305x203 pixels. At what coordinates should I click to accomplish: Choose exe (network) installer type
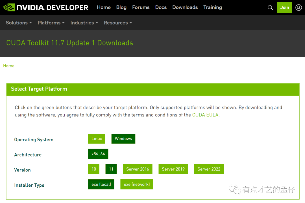tap(137, 184)
